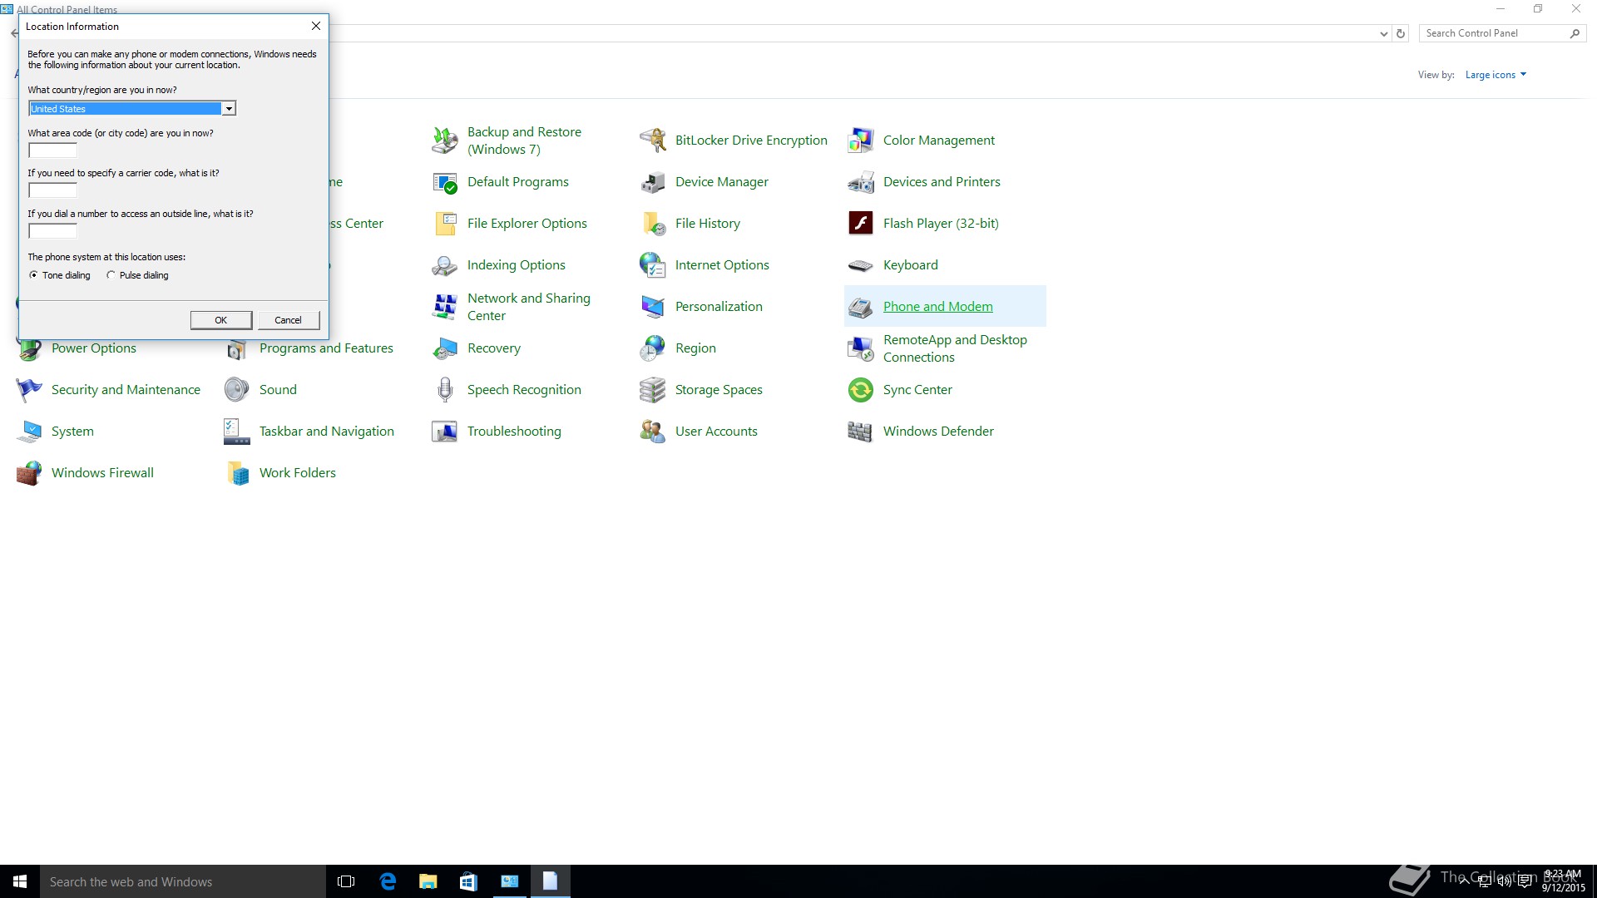Open BitLocker Drive Encryption icon
This screenshot has width=1597, height=898.
pos(653,141)
